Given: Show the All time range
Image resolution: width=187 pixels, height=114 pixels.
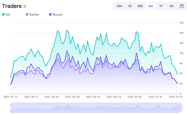Looking at the screenshot, I should pyautogui.click(x=171, y=6).
